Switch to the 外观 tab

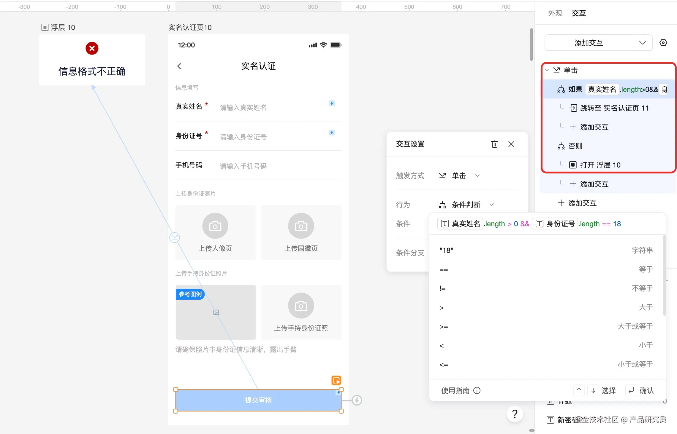tap(555, 13)
